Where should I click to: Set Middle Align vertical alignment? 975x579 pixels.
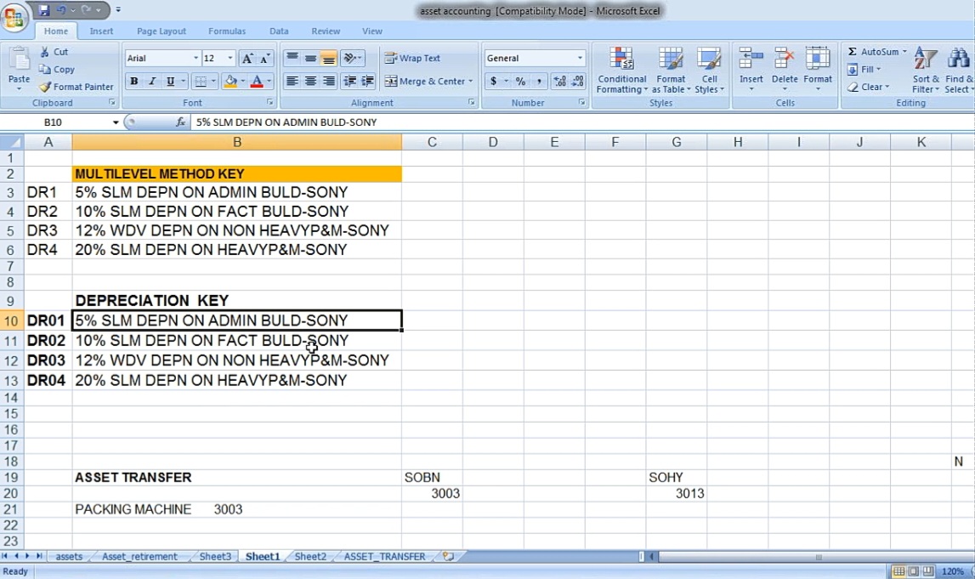[309, 58]
